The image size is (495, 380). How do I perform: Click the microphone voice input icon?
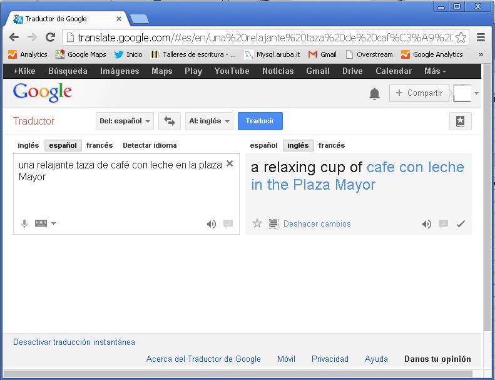click(24, 223)
